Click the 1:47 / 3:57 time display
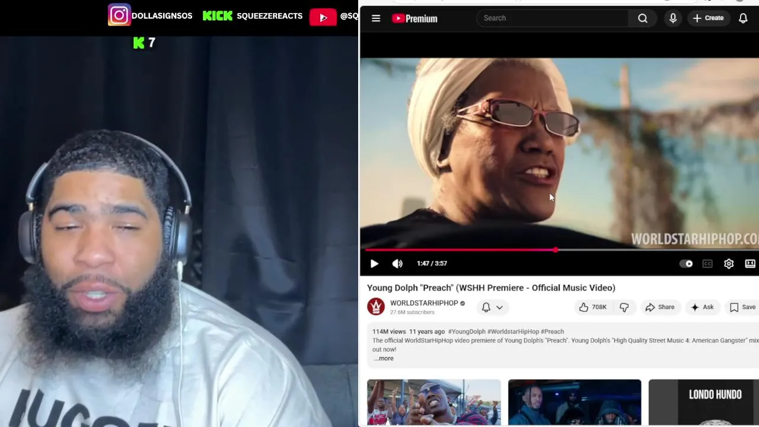 [x=432, y=263]
